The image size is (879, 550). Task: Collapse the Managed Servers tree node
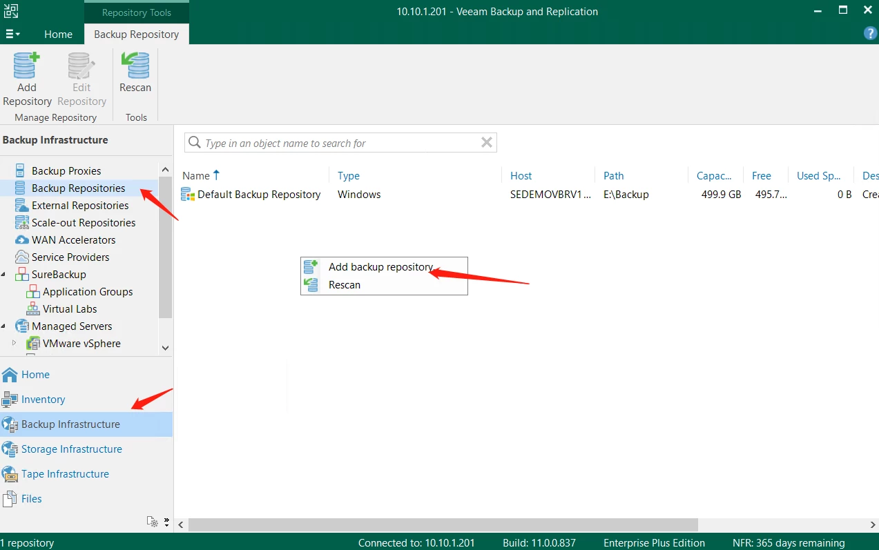point(3,326)
